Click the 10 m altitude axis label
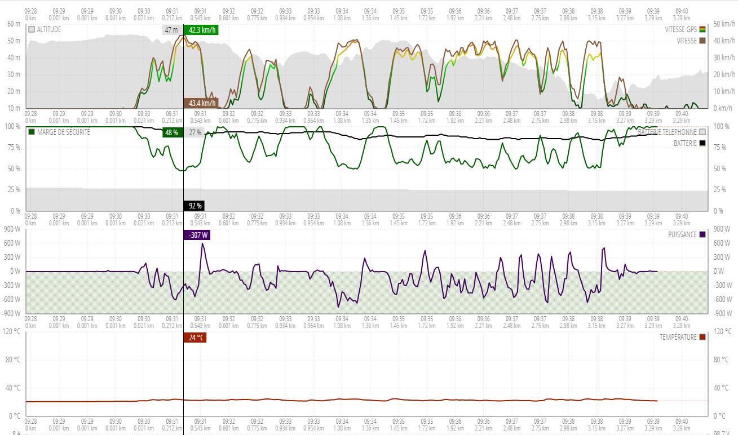This screenshot has width=738, height=435. point(14,109)
